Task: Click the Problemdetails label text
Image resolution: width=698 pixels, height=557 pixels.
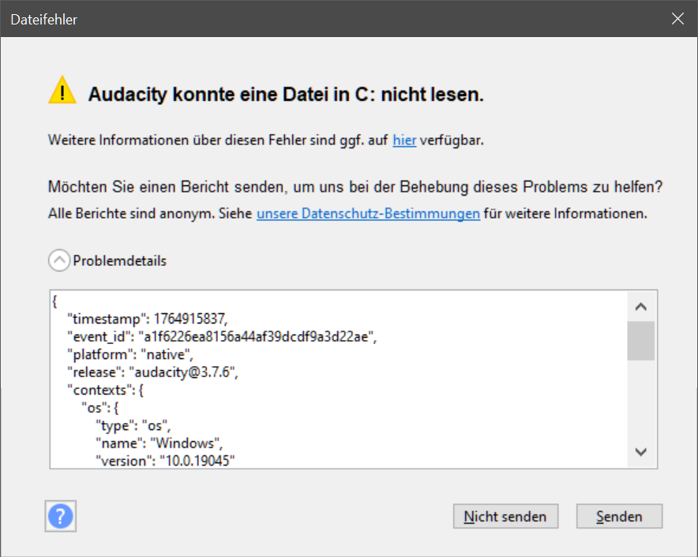Action: (x=119, y=260)
